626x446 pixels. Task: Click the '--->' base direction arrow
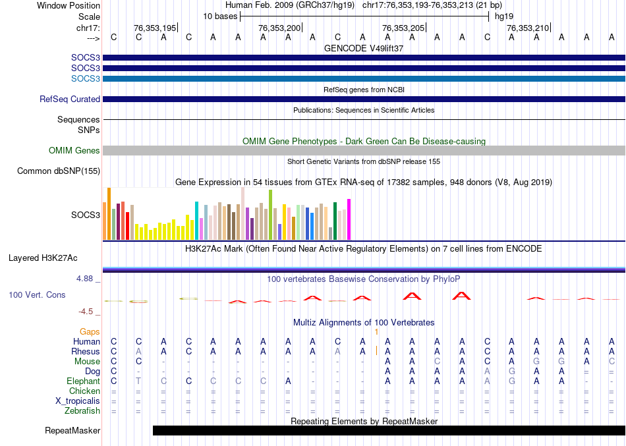[x=93, y=38]
